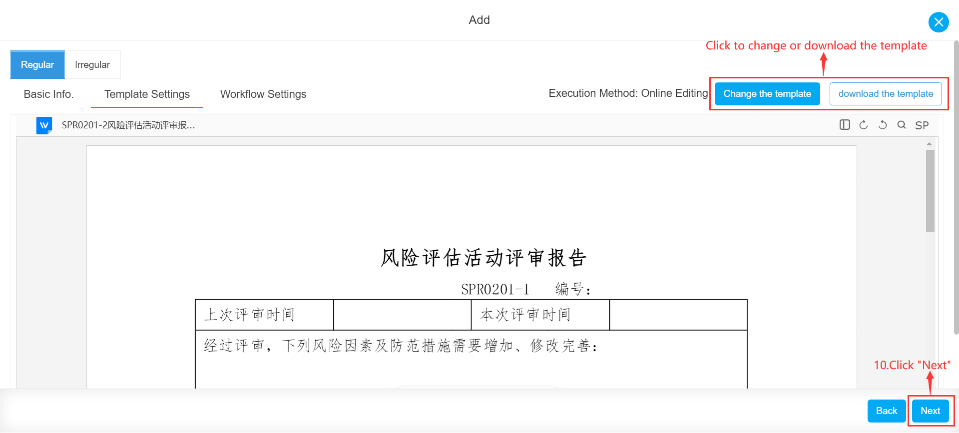The width and height of the screenshot is (959, 433).
Task: Click the Next button
Action: [931, 411]
